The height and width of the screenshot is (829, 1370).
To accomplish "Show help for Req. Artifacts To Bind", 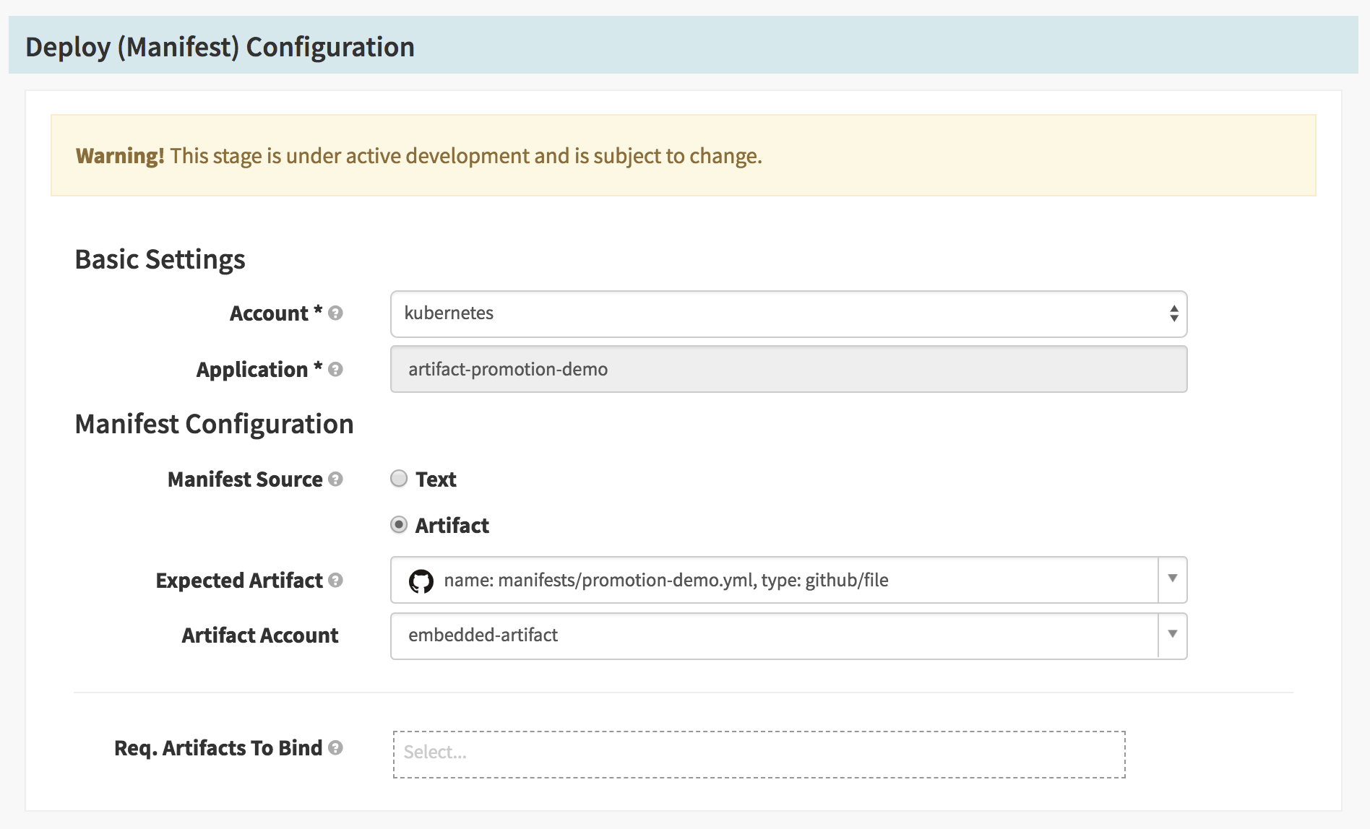I will click(x=335, y=748).
